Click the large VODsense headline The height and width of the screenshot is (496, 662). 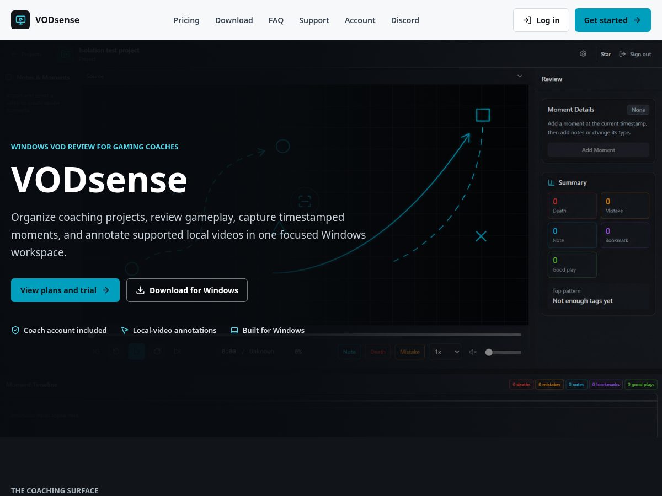tap(99, 180)
